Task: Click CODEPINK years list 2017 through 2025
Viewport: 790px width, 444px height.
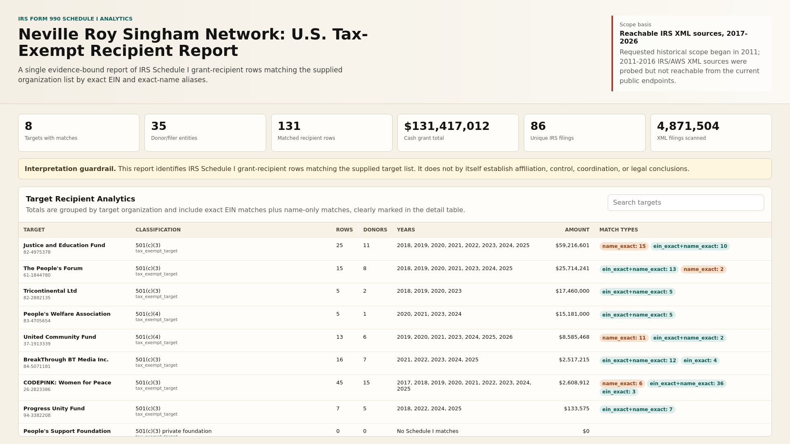Action: [464, 386]
